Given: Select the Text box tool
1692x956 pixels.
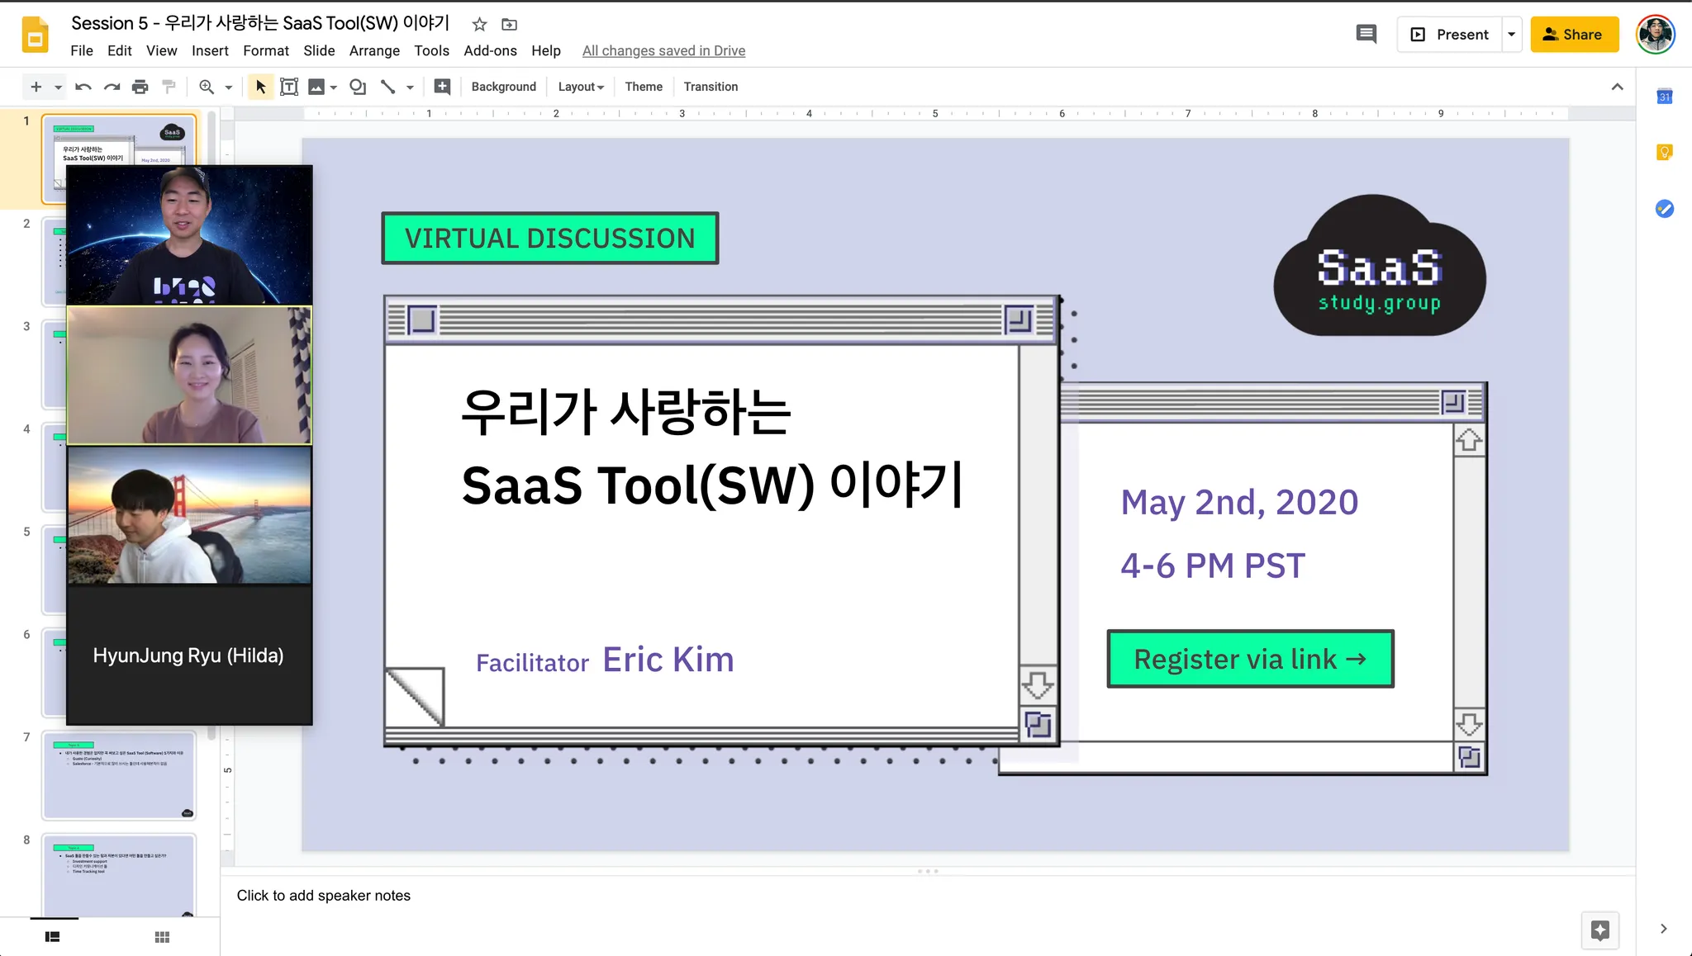Looking at the screenshot, I should pyautogui.click(x=289, y=87).
